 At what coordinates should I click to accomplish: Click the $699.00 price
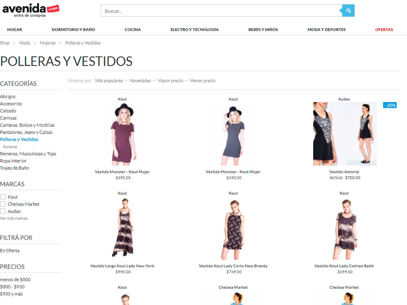point(345,272)
